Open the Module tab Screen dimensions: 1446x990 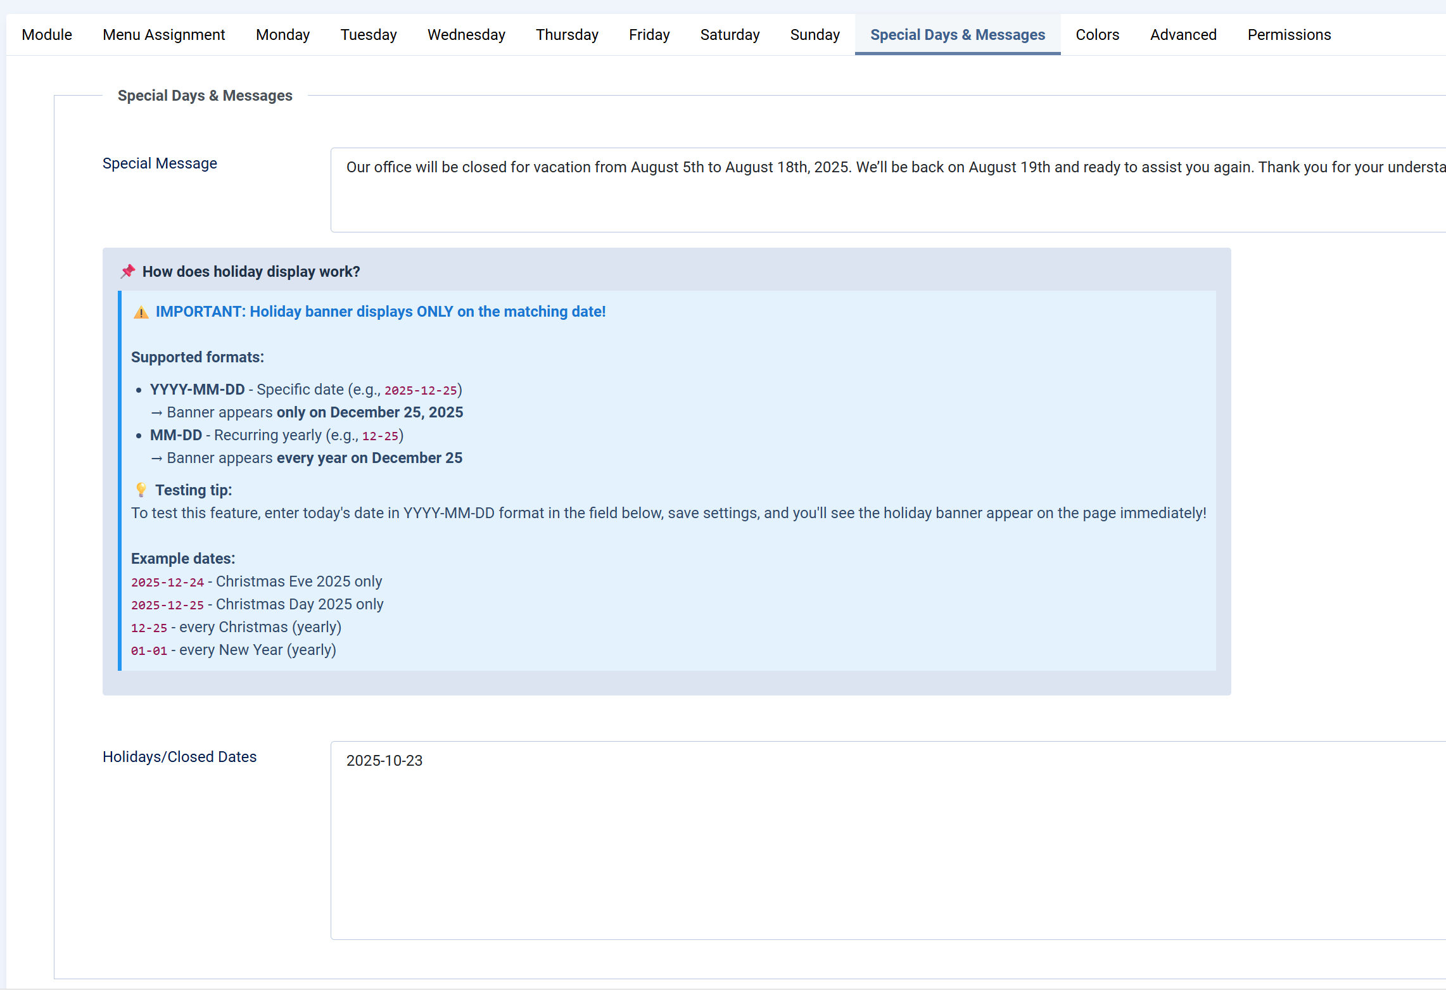[x=47, y=35]
